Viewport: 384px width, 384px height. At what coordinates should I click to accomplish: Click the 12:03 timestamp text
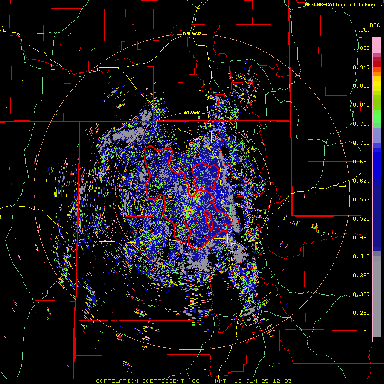[282, 381]
